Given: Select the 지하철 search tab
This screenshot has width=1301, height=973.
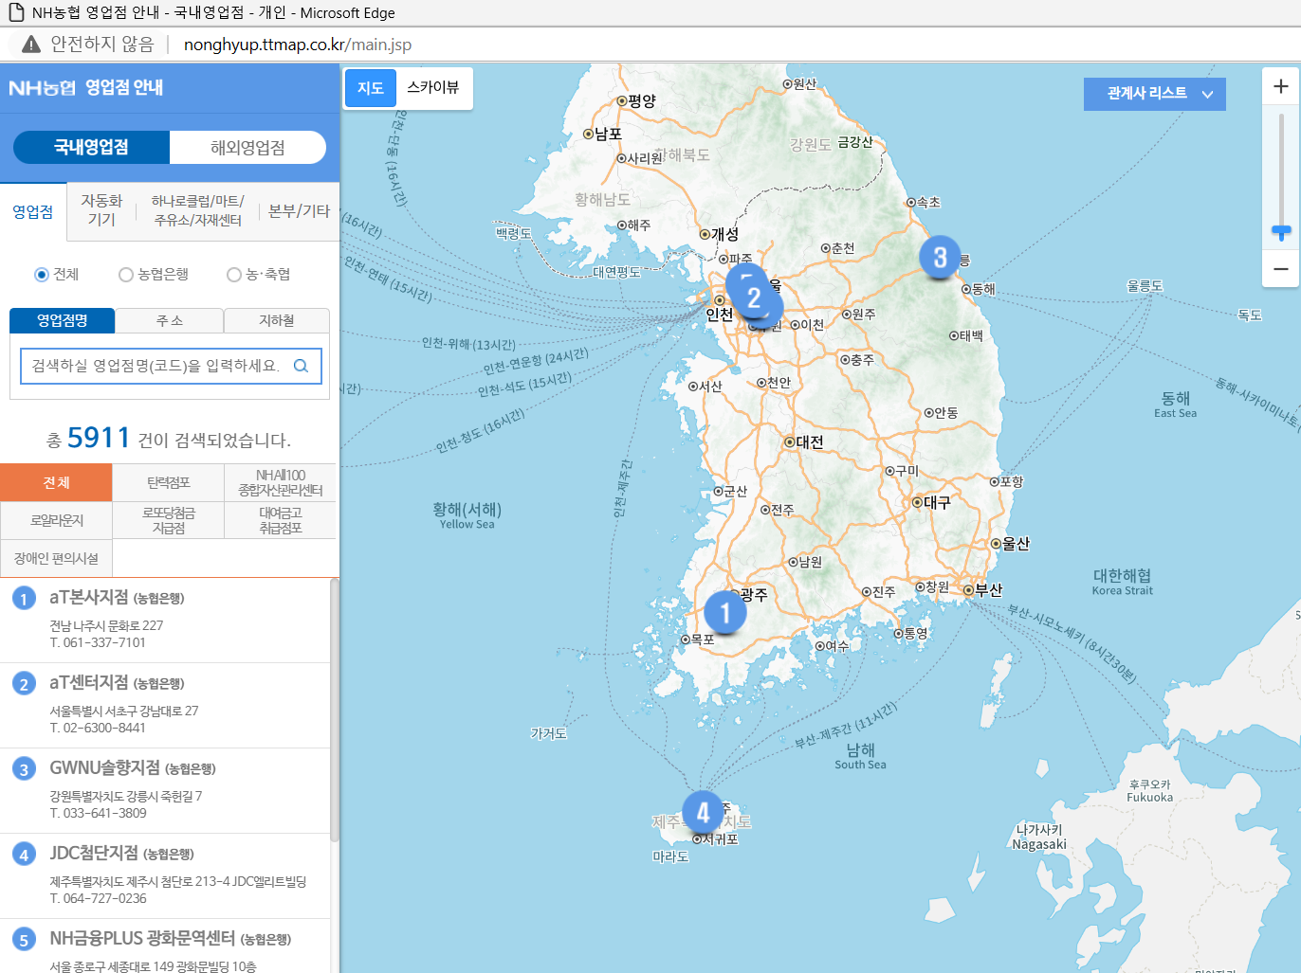Looking at the screenshot, I should (x=277, y=320).
